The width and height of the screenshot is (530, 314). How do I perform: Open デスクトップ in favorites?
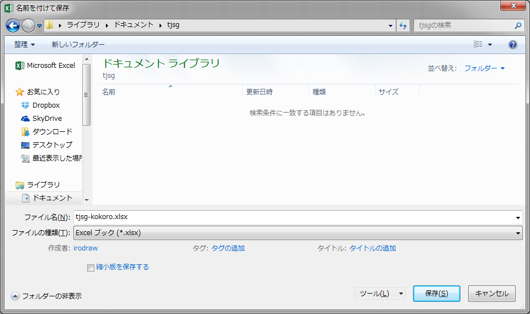46,145
